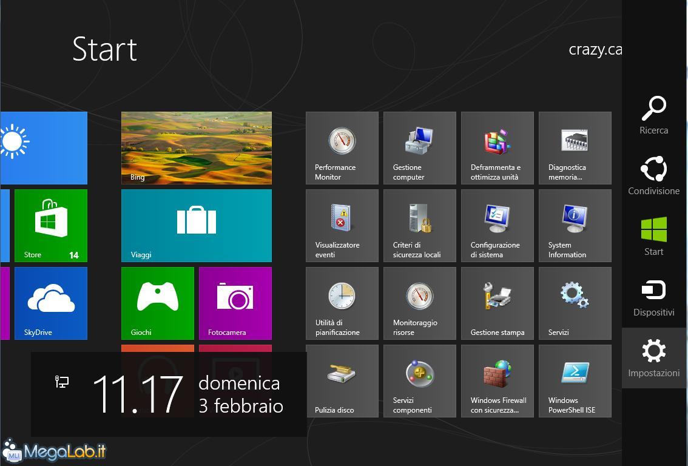Open Deframmenta e ottimizza unità tile
Screen dimensions: 688x466
coord(497,148)
